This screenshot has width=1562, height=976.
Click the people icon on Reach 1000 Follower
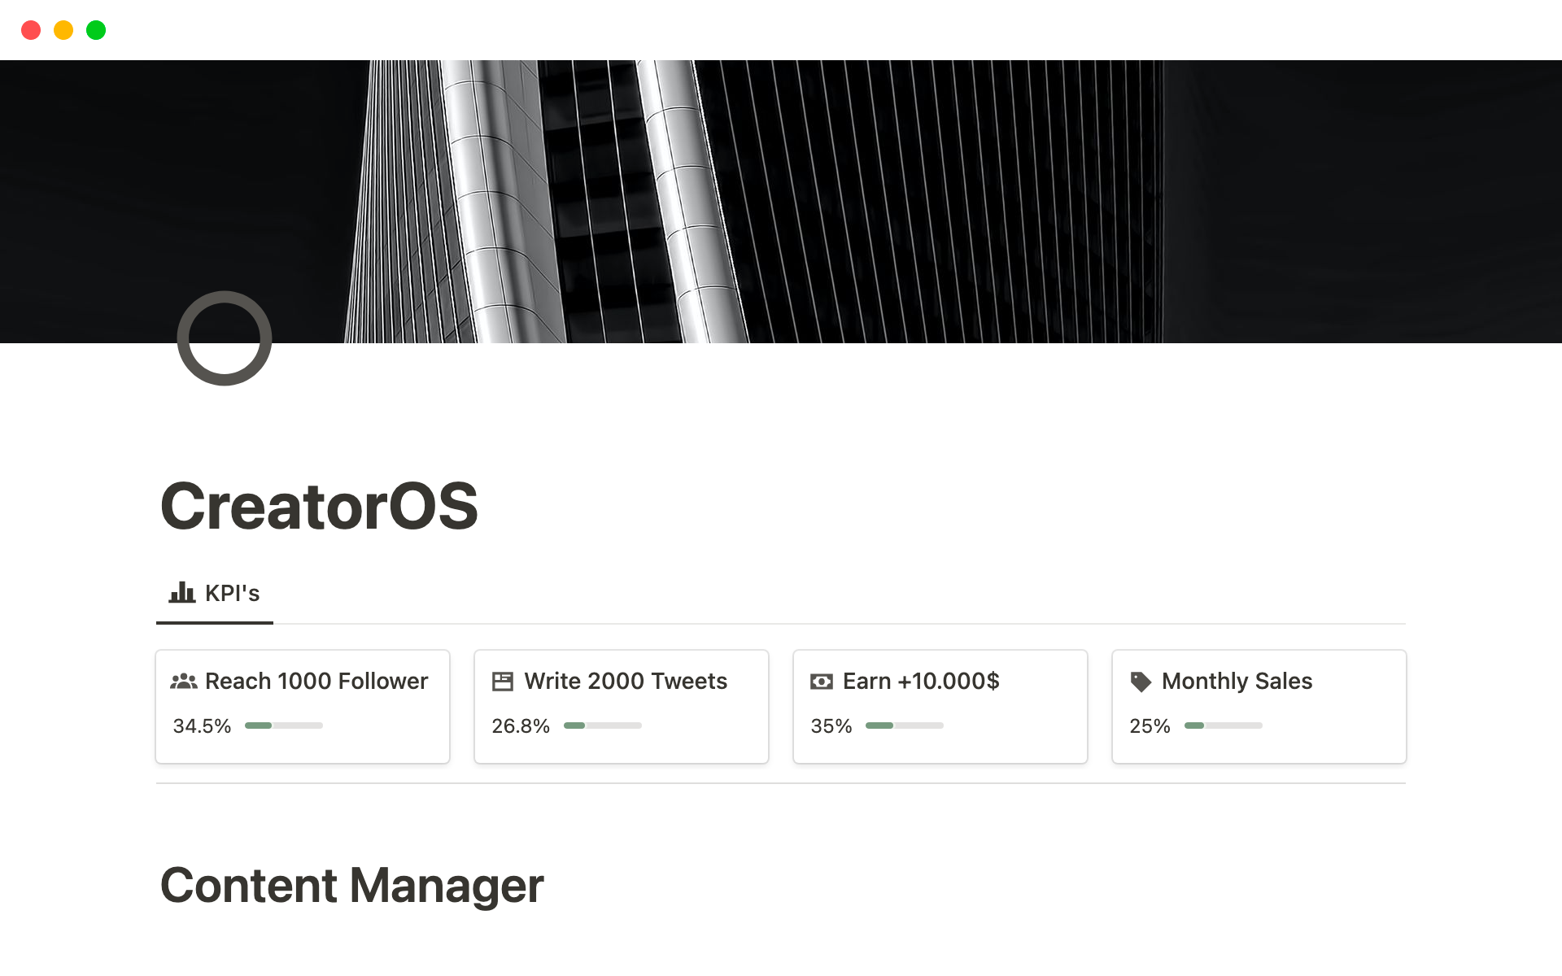point(184,682)
